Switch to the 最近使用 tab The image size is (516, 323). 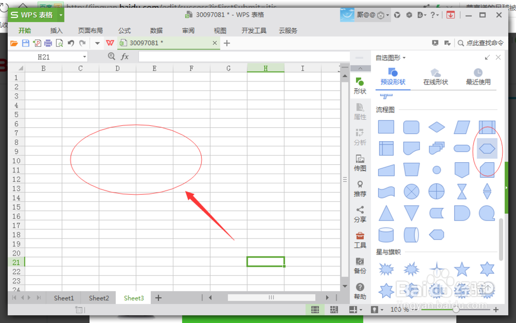(478, 77)
